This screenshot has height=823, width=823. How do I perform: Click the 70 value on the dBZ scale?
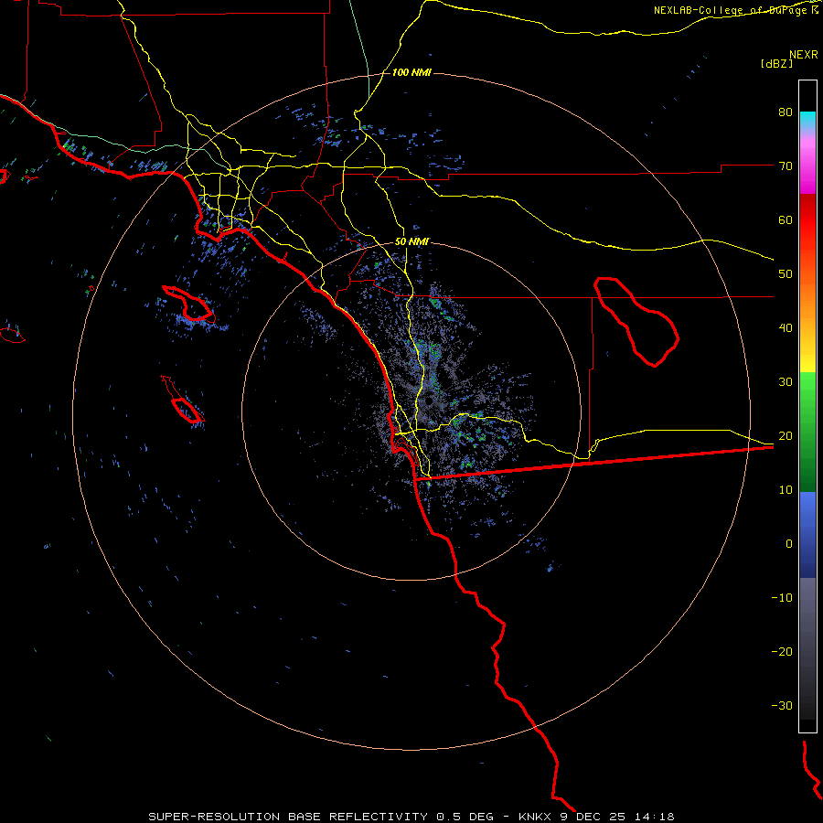click(786, 166)
